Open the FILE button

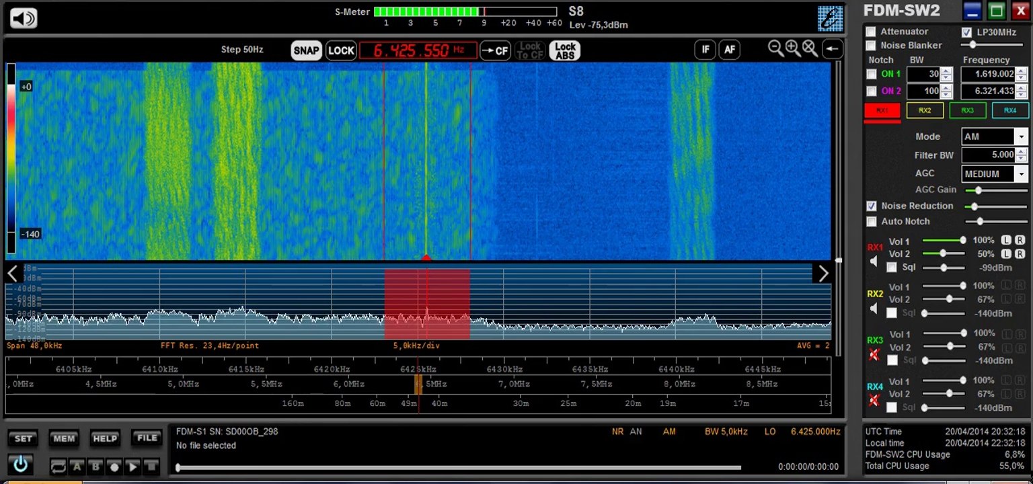point(147,438)
